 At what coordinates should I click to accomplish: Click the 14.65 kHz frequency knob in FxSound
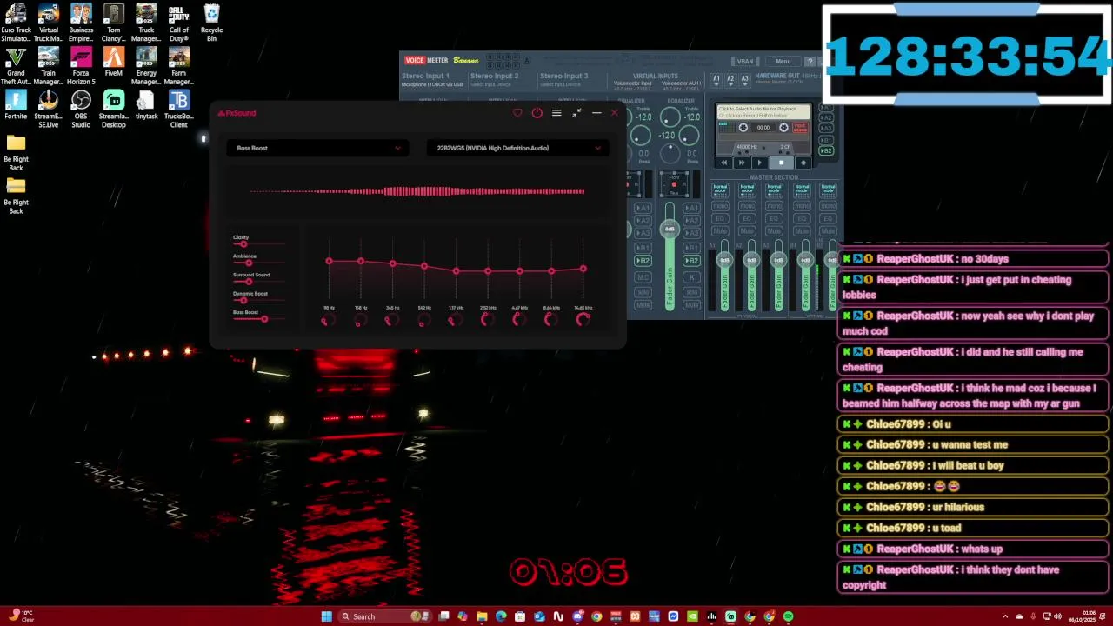point(583,319)
